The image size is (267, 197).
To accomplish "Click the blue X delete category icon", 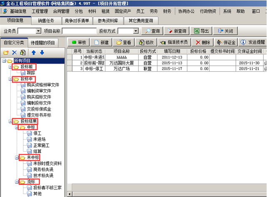I will pyautogui.click(x=14, y=52).
